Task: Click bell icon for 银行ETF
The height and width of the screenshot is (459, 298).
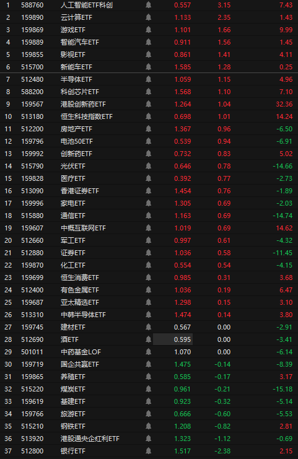Action: pos(149,451)
